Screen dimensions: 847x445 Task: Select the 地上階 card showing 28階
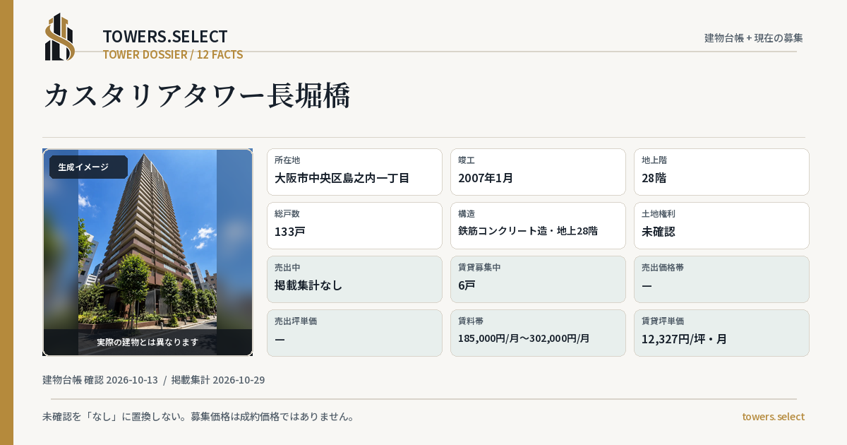721,172
